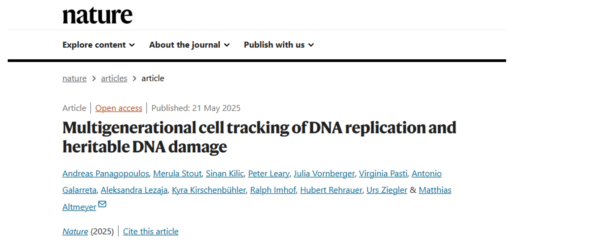This screenshot has width=590, height=249.
Task: Click the nature journal logo
Action: [97, 15]
